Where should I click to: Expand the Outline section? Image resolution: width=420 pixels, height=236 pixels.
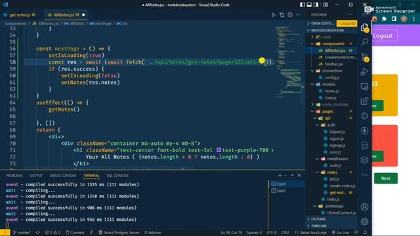point(331,219)
